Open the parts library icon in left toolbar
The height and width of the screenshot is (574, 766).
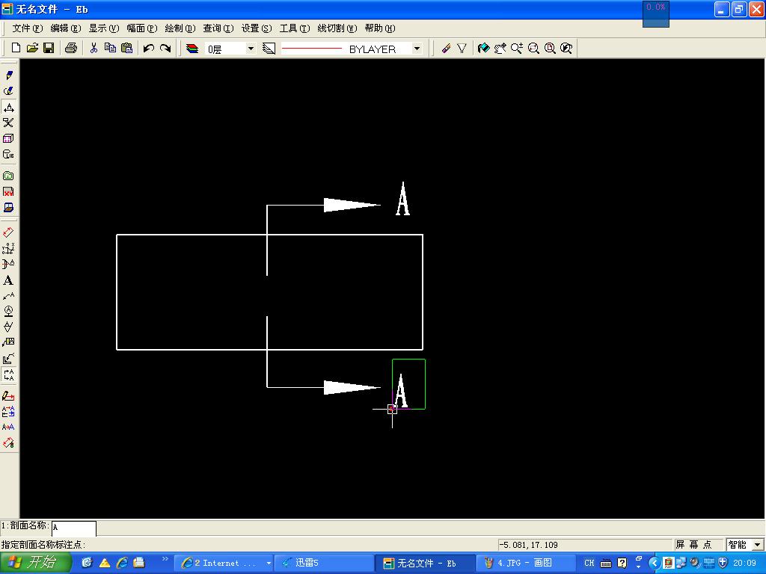coord(8,154)
